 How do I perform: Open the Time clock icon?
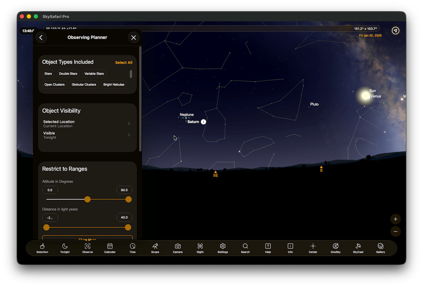132,248
